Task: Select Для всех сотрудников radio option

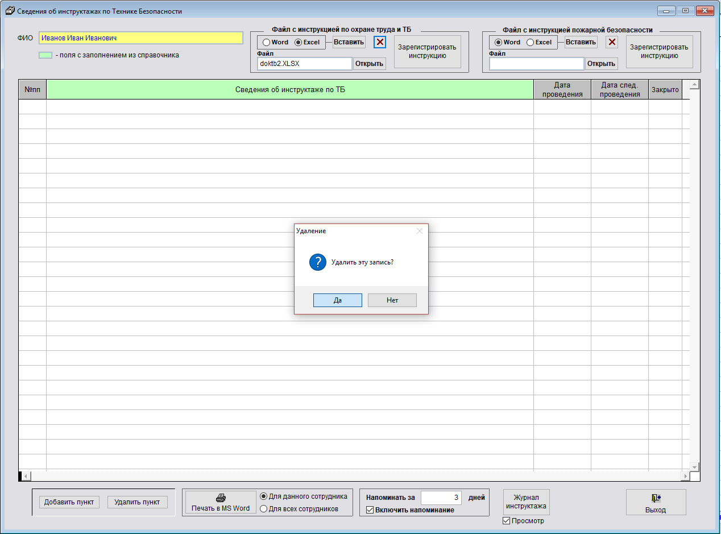Action: click(264, 509)
